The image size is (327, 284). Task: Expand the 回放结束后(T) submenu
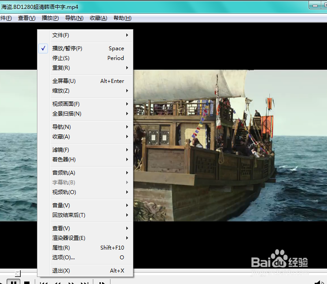point(85,215)
